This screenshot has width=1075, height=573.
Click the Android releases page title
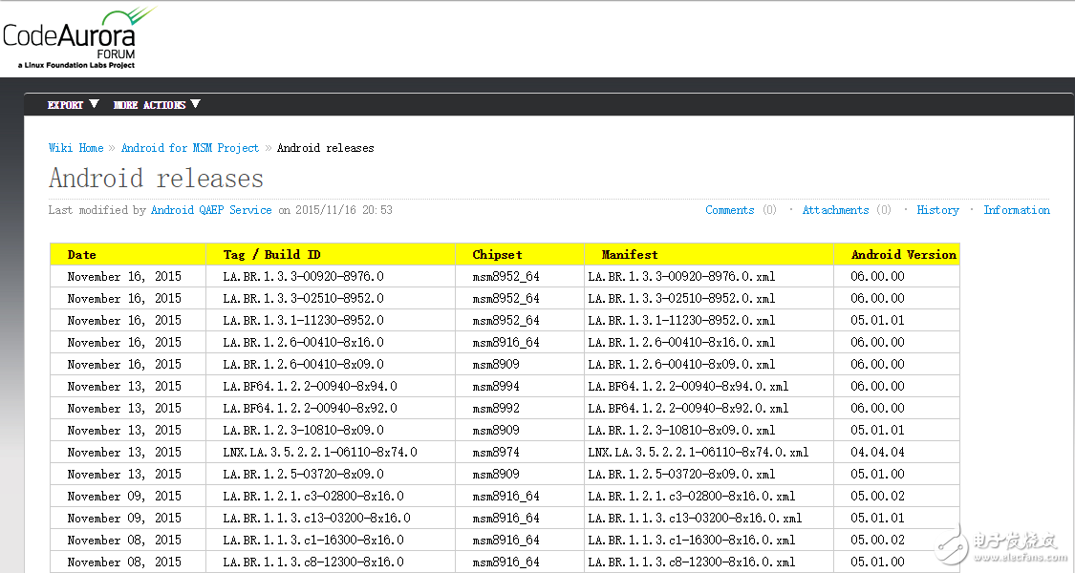pos(156,179)
